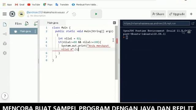
Task: Open console output in new tab
Action: click(193, 24)
